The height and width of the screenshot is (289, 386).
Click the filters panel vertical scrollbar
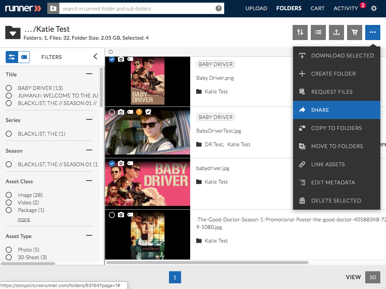click(x=101, y=87)
